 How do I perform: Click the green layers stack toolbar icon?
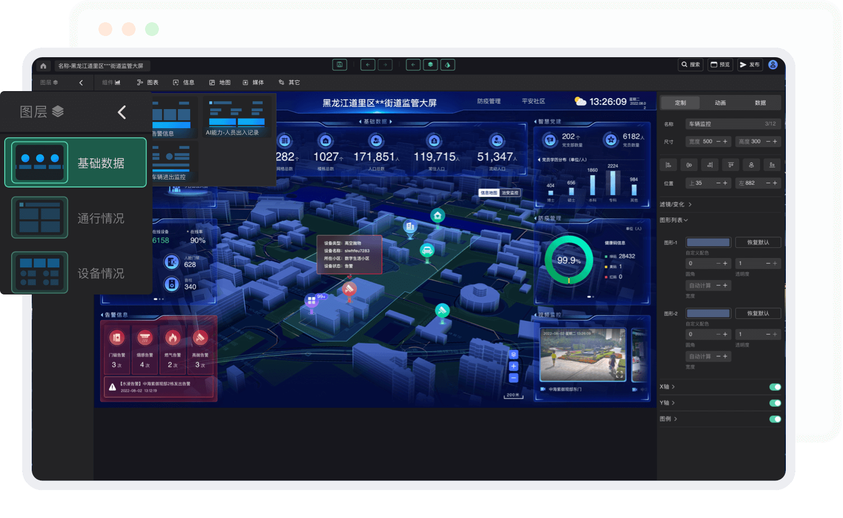click(431, 65)
